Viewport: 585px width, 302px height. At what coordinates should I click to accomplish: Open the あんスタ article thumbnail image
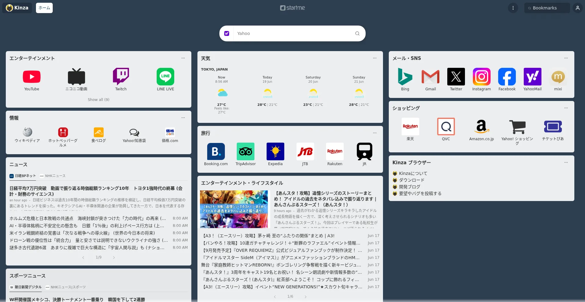pyautogui.click(x=234, y=209)
